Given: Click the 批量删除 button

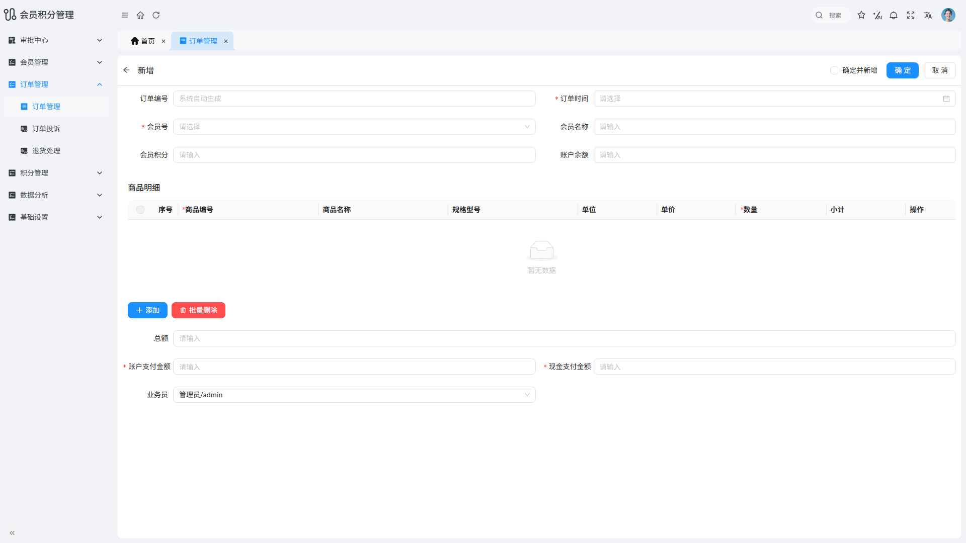Looking at the screenshot, I should (x=198, y=310).
